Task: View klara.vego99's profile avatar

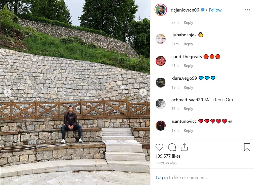Action: [160, 82]
